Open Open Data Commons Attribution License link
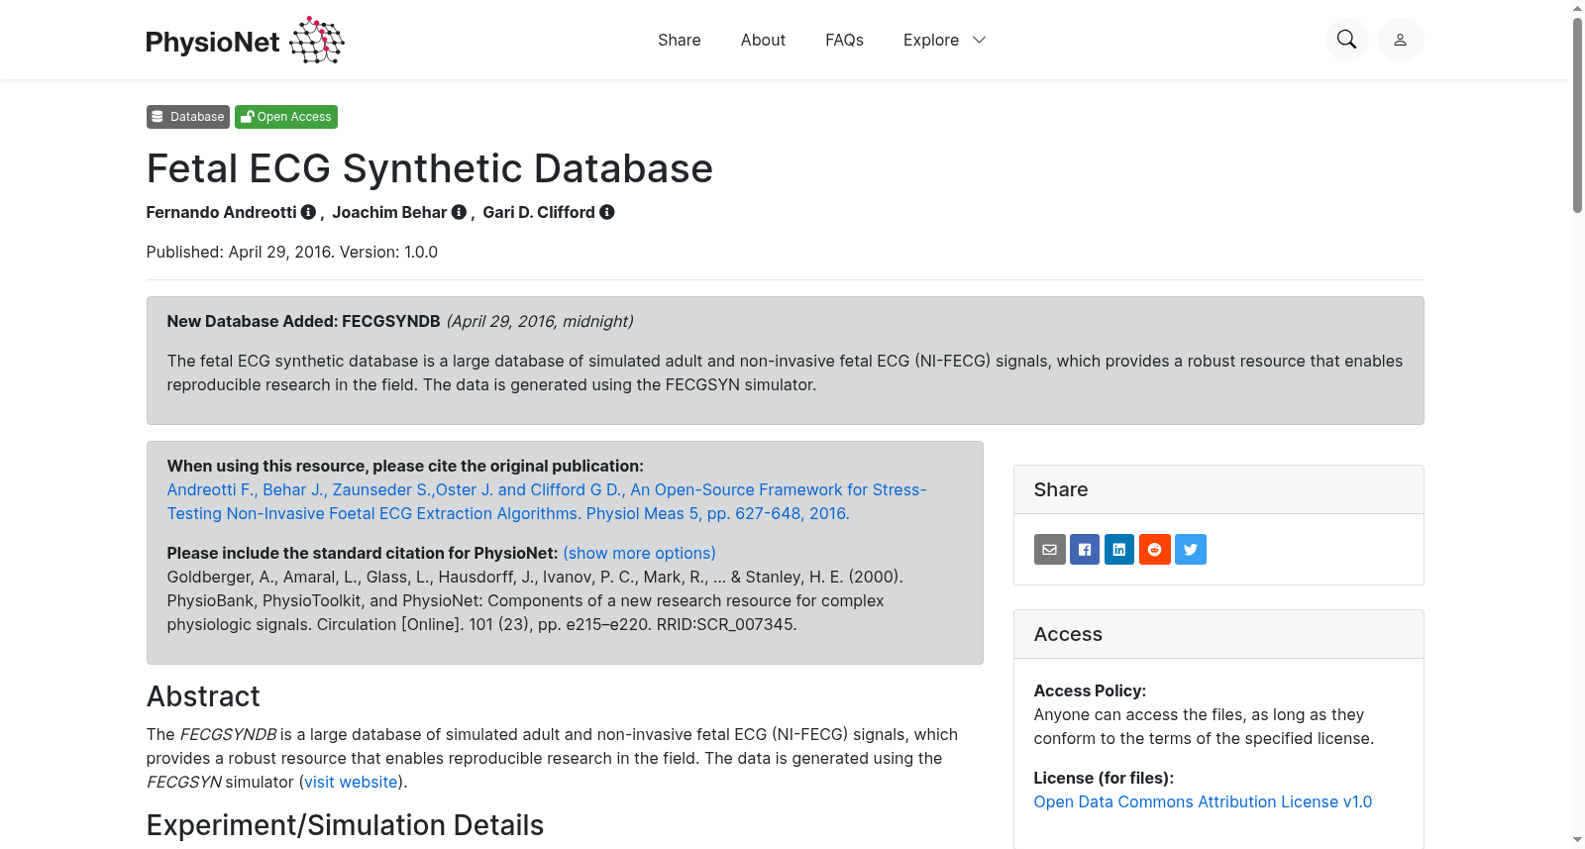Image resolution: width=1585 pixels, height=849 pixels. click(1203, 801)
